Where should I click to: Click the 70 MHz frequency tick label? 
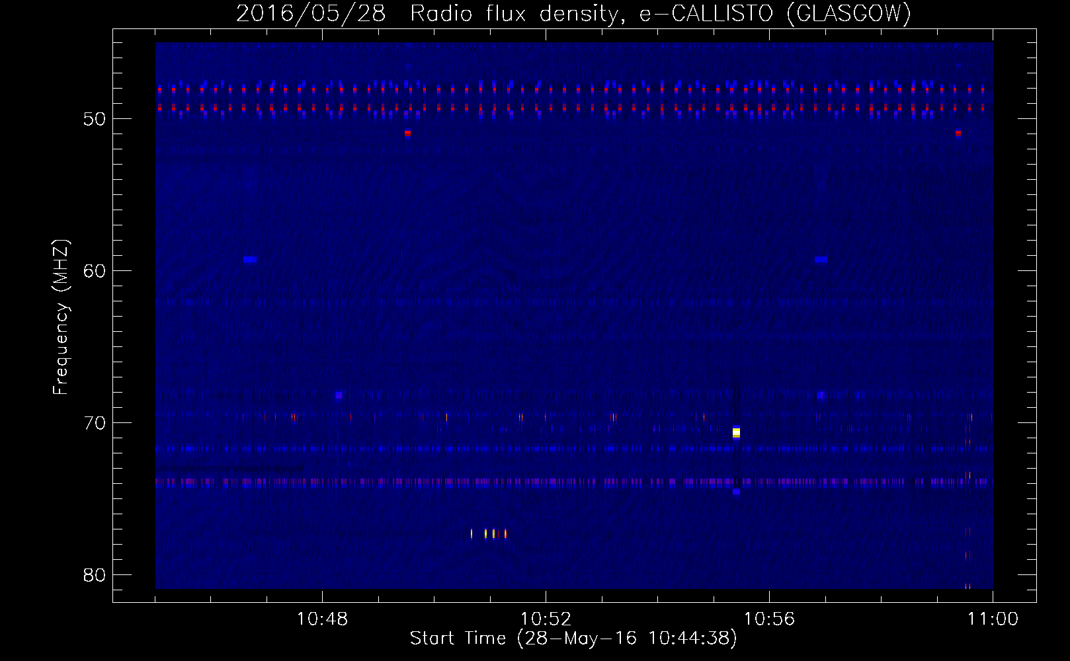pyautogui.click(x=95, y=423)
